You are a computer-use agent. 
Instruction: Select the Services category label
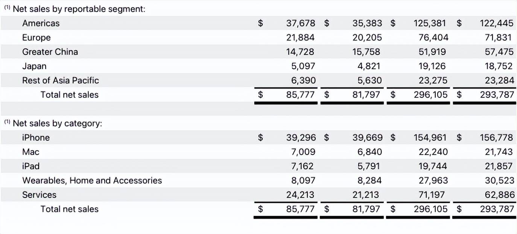39,195
